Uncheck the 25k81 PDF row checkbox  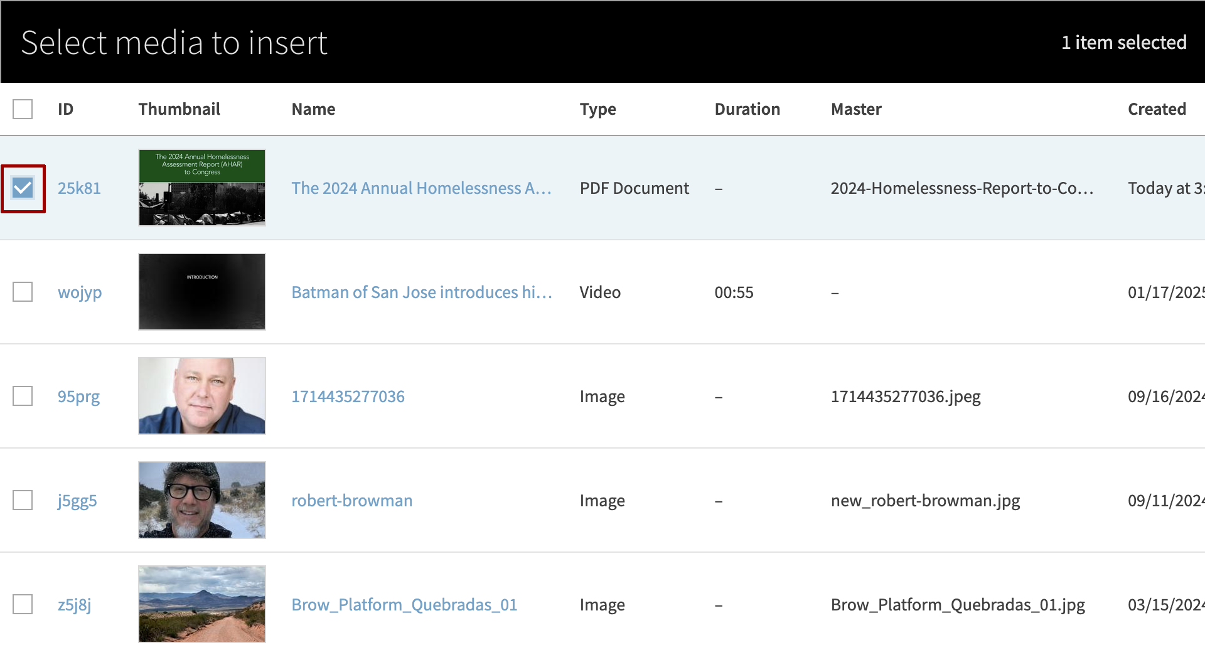pos(23,188)
